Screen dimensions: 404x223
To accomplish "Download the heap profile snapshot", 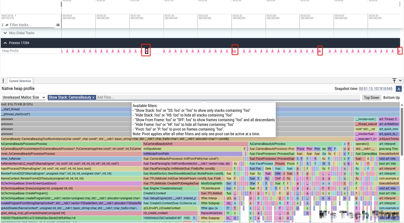I will [399, 89].
